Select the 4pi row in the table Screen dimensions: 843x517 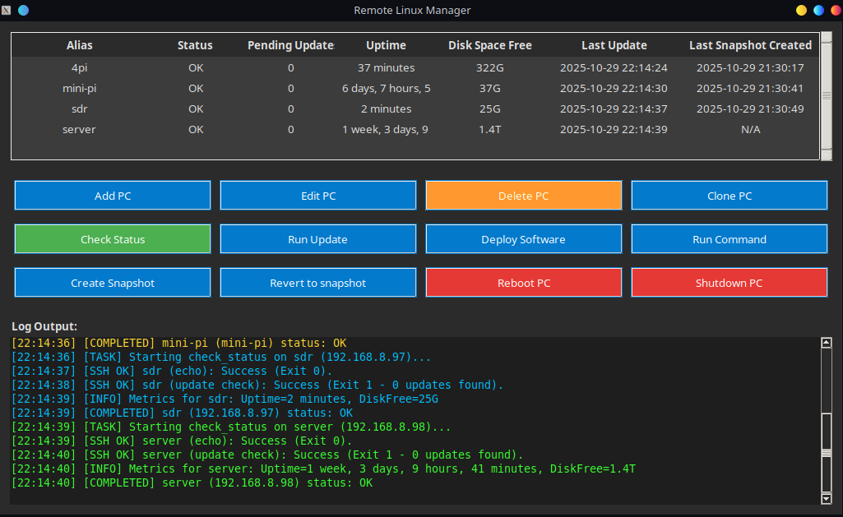(80, 67)
